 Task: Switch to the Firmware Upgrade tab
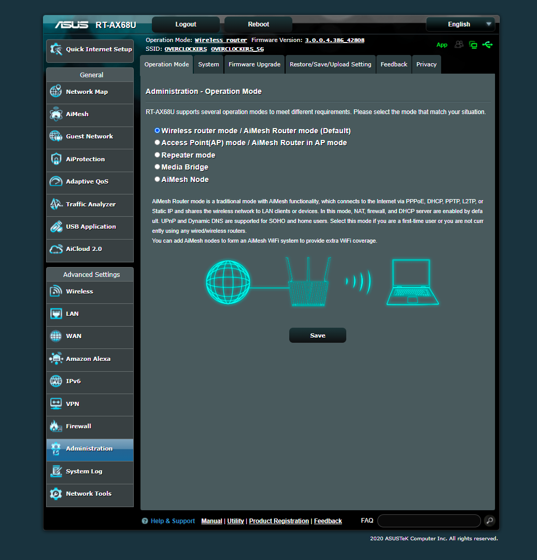[x=254, y=64]
